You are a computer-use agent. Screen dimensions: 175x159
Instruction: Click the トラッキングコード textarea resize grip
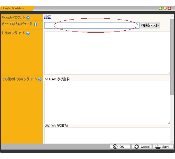(169, 73)
